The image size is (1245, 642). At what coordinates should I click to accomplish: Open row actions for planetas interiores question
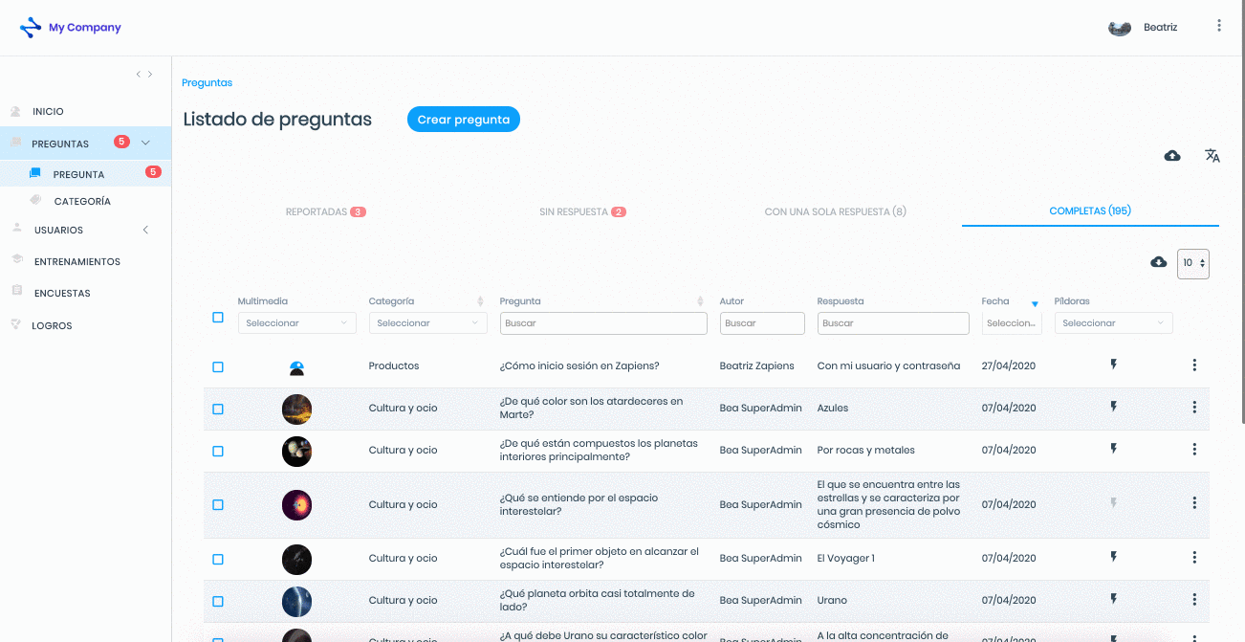(1194, 449)
